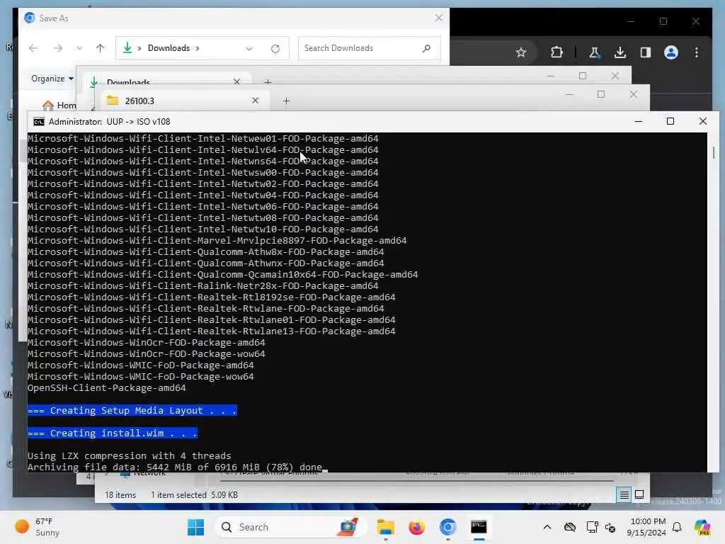The height and width of the screenshot is (544, 725).
Task: Open the clock showing 10:00 PM
Action: pos(646,527)
